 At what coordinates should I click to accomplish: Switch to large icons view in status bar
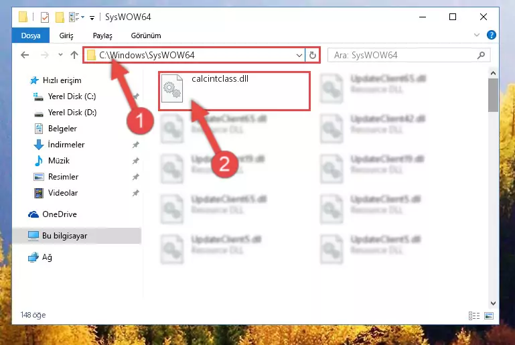[x=489, y=316]
